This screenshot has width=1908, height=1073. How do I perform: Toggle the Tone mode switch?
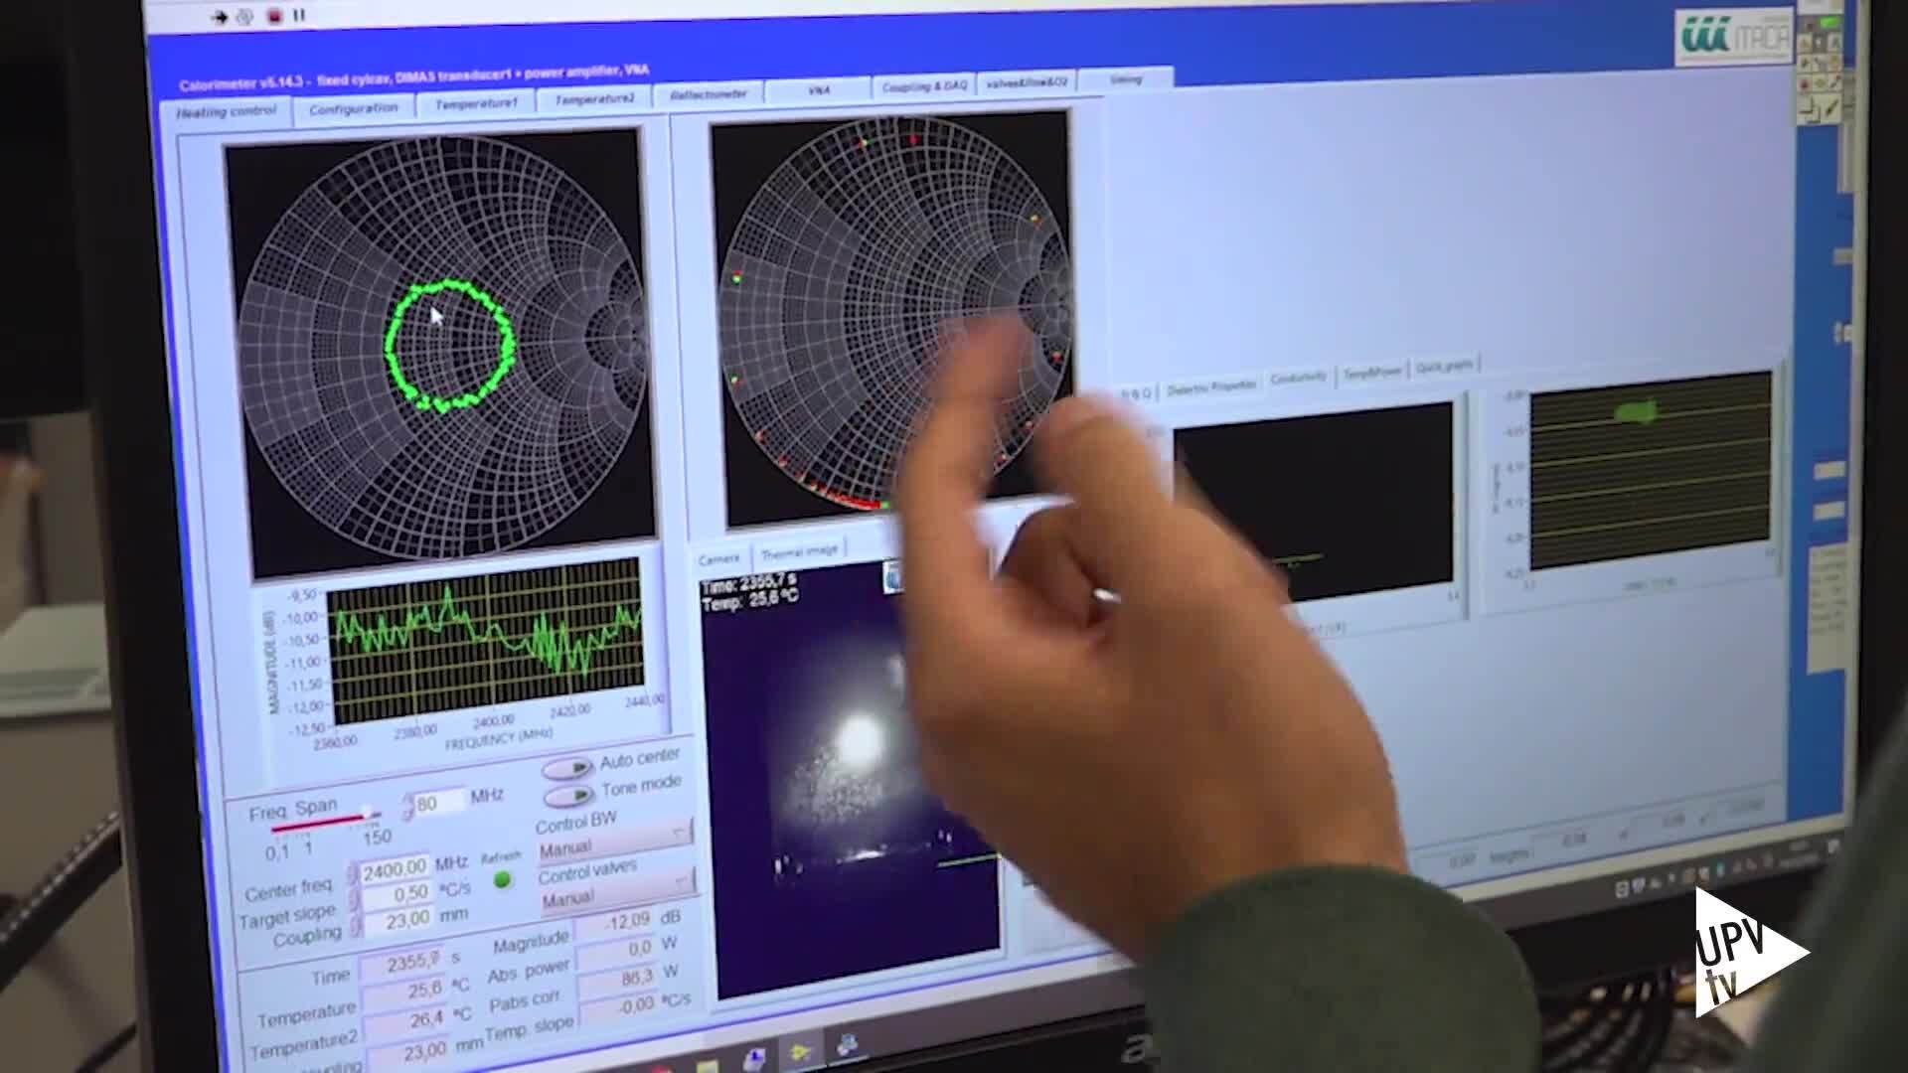point(568,796)
